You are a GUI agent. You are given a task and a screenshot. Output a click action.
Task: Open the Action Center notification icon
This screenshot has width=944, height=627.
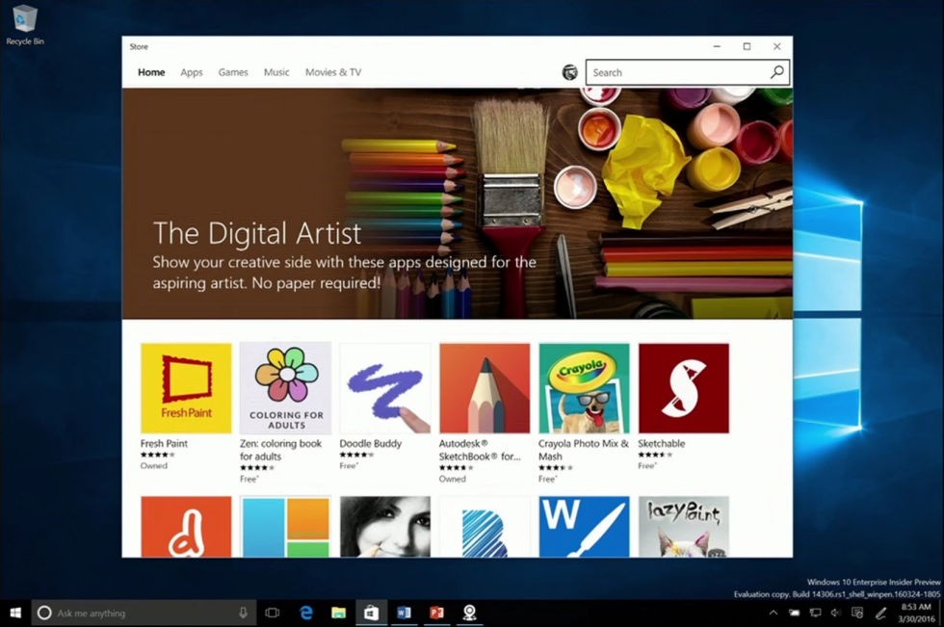[x=857, y=613]
